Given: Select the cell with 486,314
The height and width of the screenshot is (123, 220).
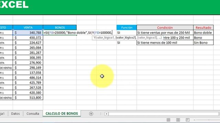Looking at the screenshot, I should (x=28, y=78).
